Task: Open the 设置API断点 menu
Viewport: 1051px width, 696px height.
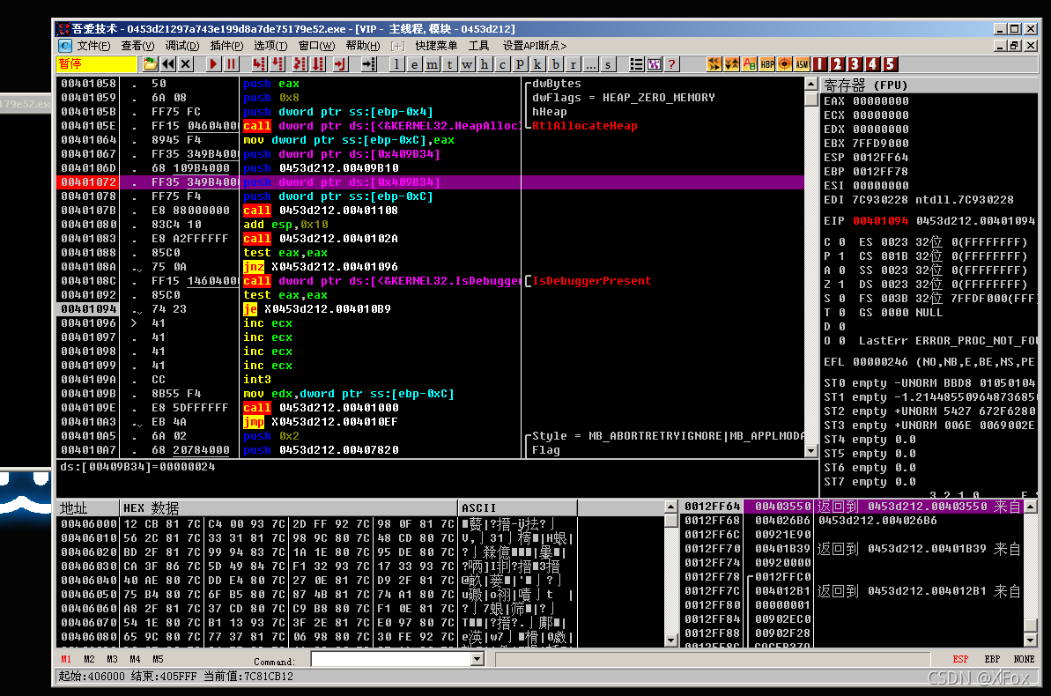Action: click(535, 46)
